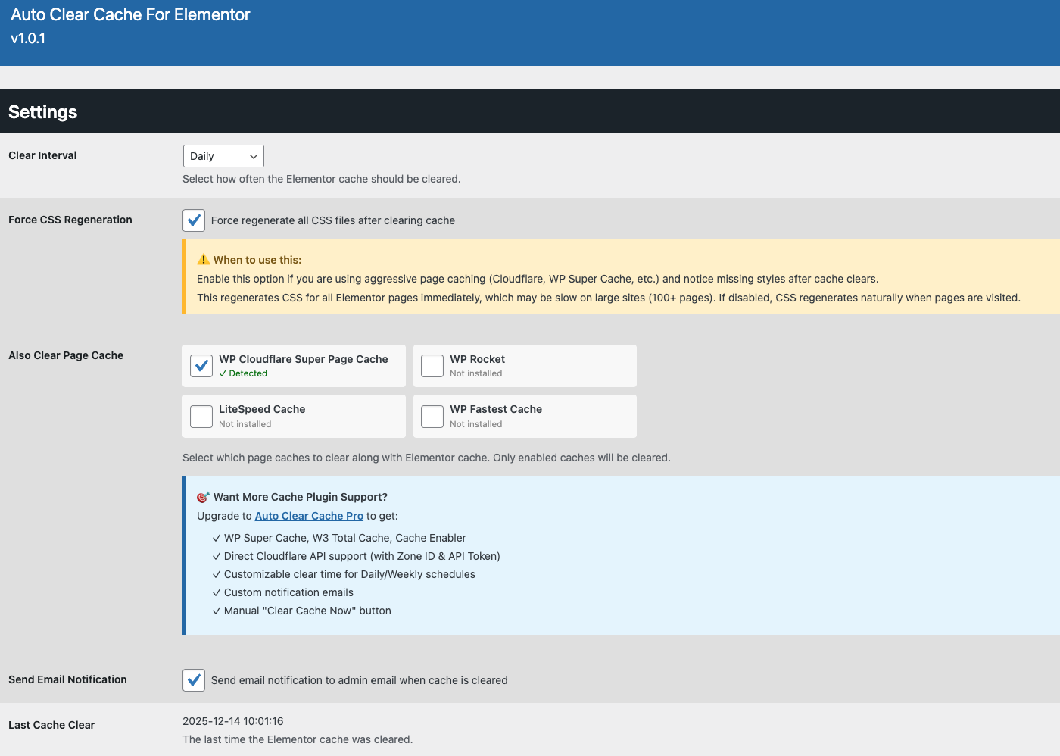Tick the LiteSpeed Cache checkbox
1060x756 pixels.
point(201,417)
